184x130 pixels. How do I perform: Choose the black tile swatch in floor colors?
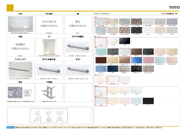click(137, 30)
